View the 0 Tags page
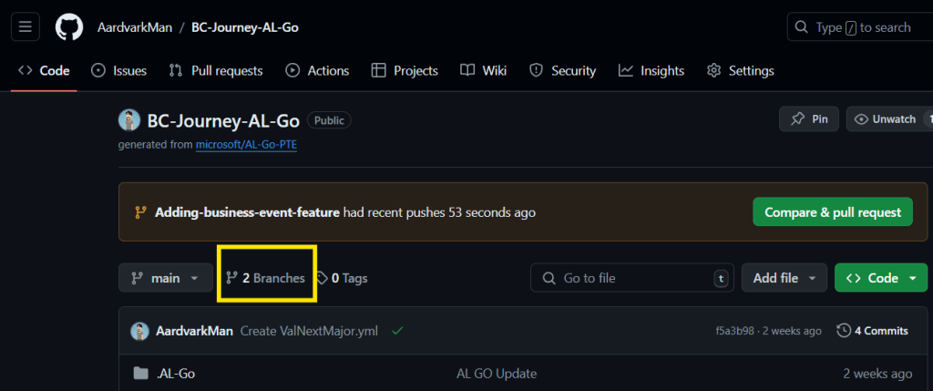 point(342,278)
